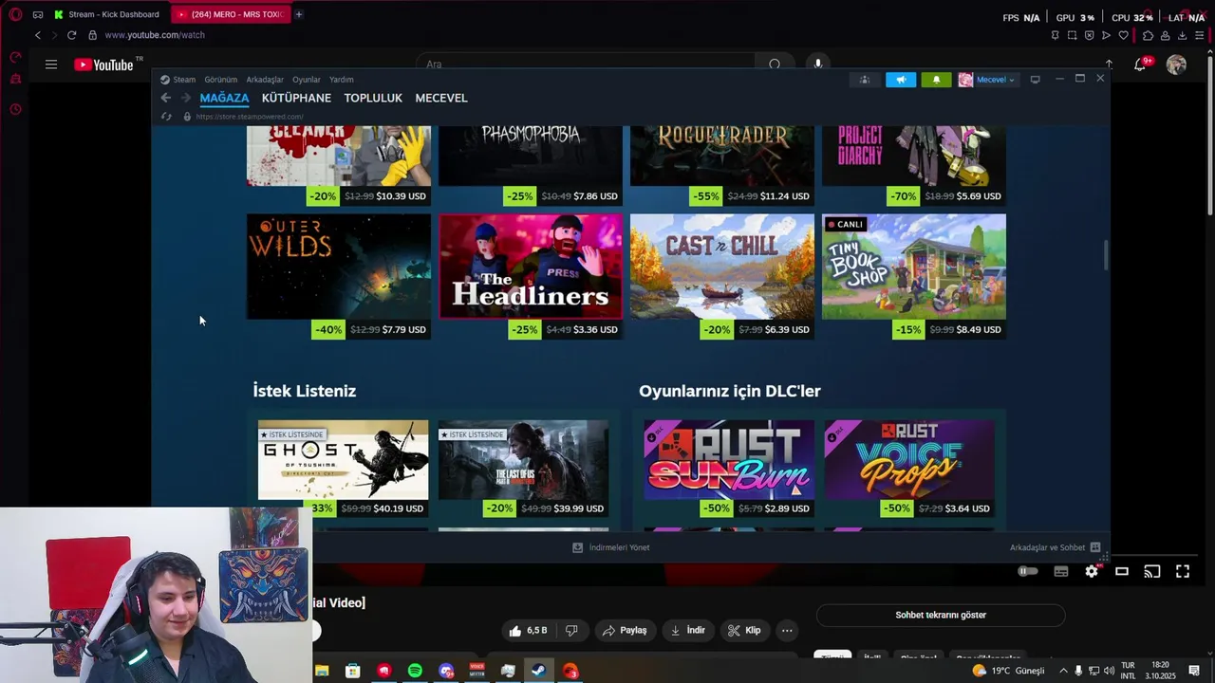1215x683 pixels.
Task: Switch YouTube player to theater mode
Action: click(x=1122, y=571)
